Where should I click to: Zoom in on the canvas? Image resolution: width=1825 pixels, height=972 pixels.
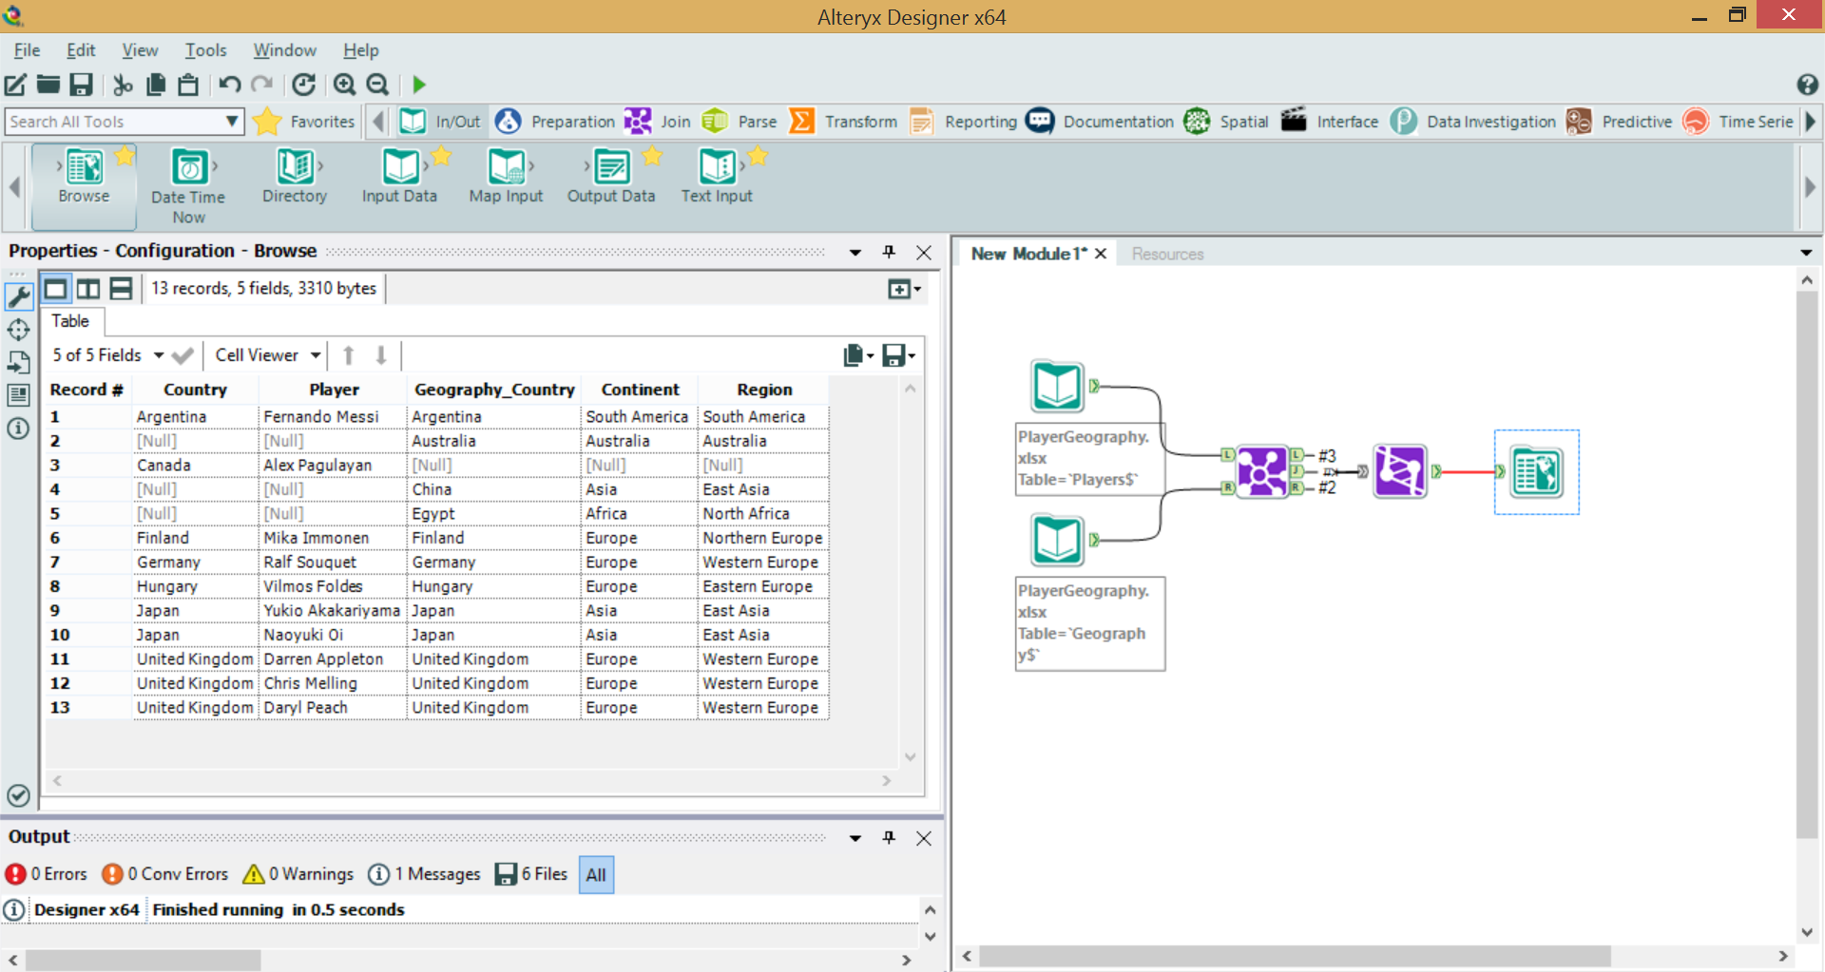(344, 85)
